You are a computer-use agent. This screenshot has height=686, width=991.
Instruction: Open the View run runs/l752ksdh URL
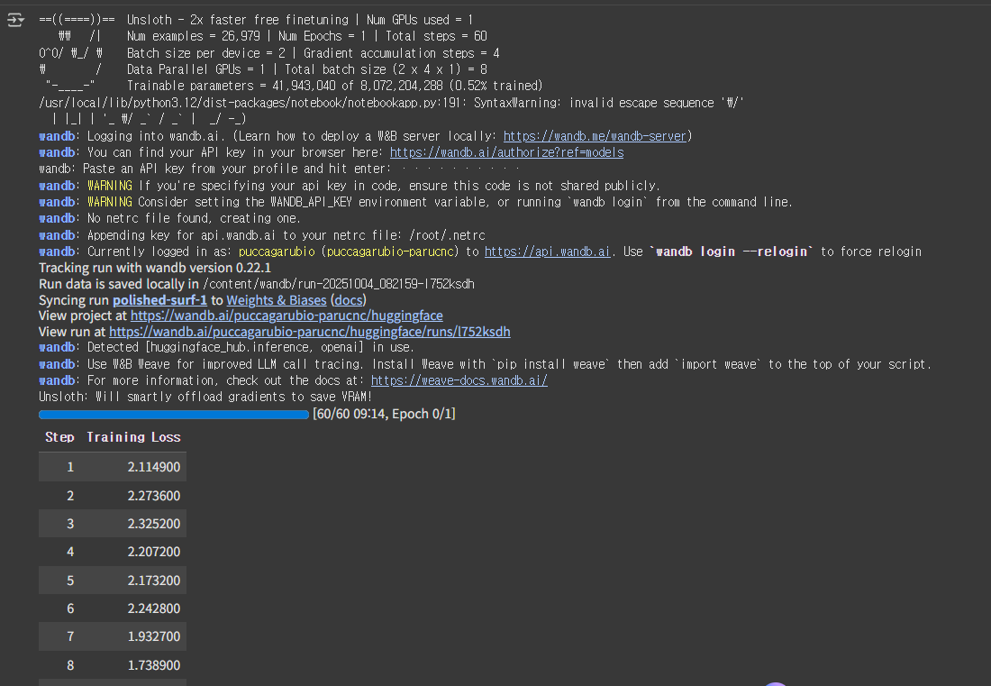click(x=310, y=332)
